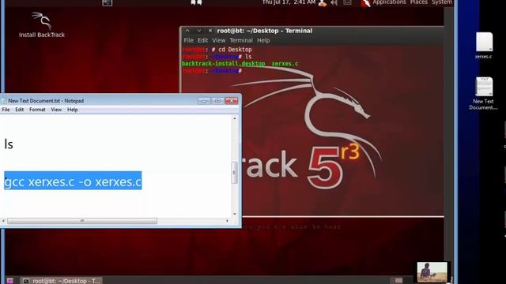Screen dimensions: 506x284
Task: Click the 'cd Desktop' command in terminal
Action: click(x=235, y=50)
